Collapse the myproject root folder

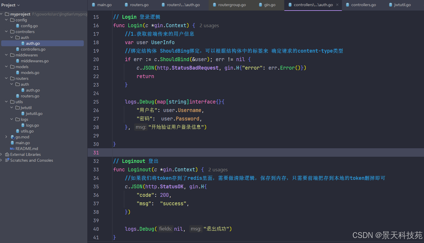(x=1, y=14)
